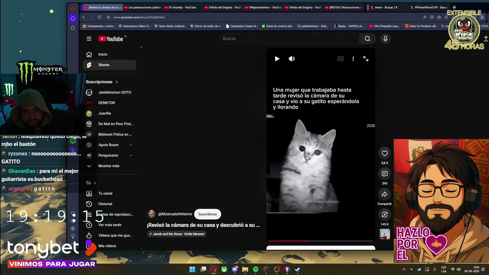Switch to the ¡BRUTAL! Persecuciones tab
Viewport: 489px width, 275px height.
tap(343, 7)
